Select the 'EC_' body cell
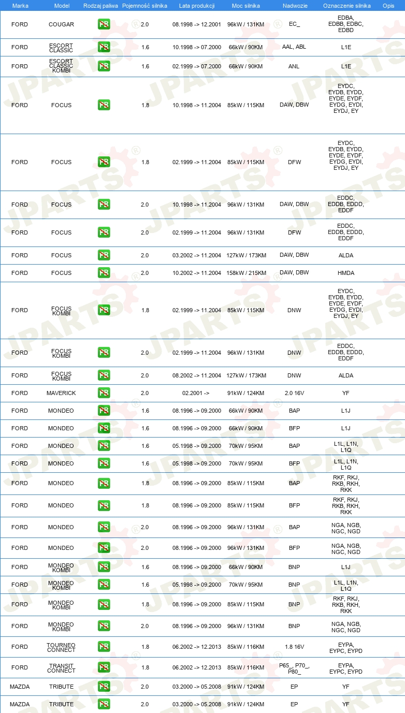 [x=294, y=24]
